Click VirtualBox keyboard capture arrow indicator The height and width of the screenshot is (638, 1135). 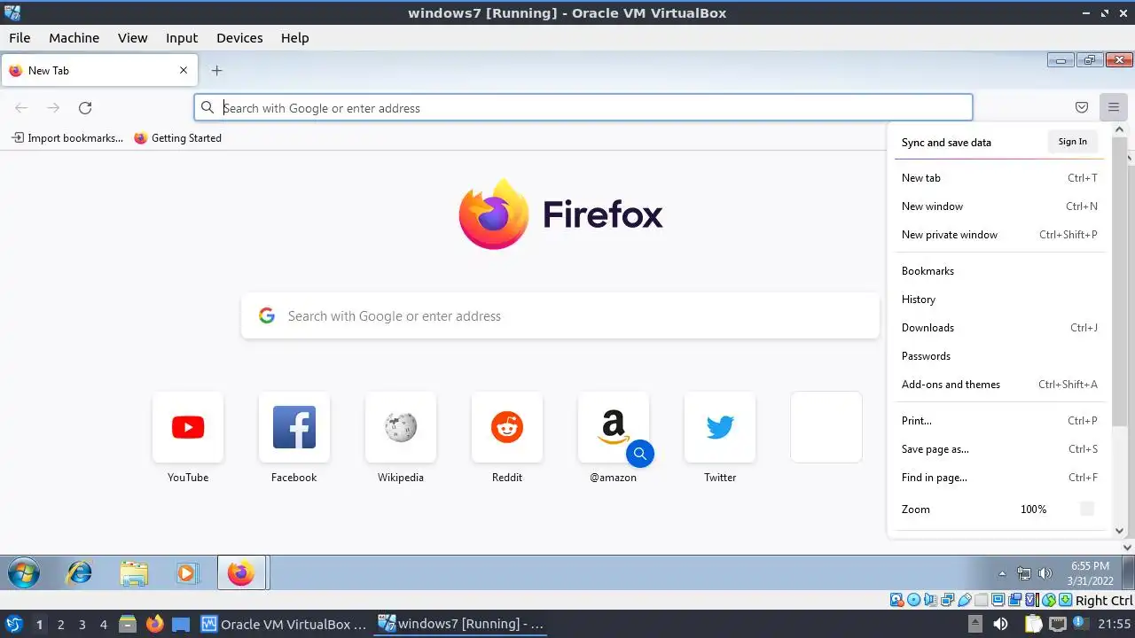click(x=1065, y=600)
